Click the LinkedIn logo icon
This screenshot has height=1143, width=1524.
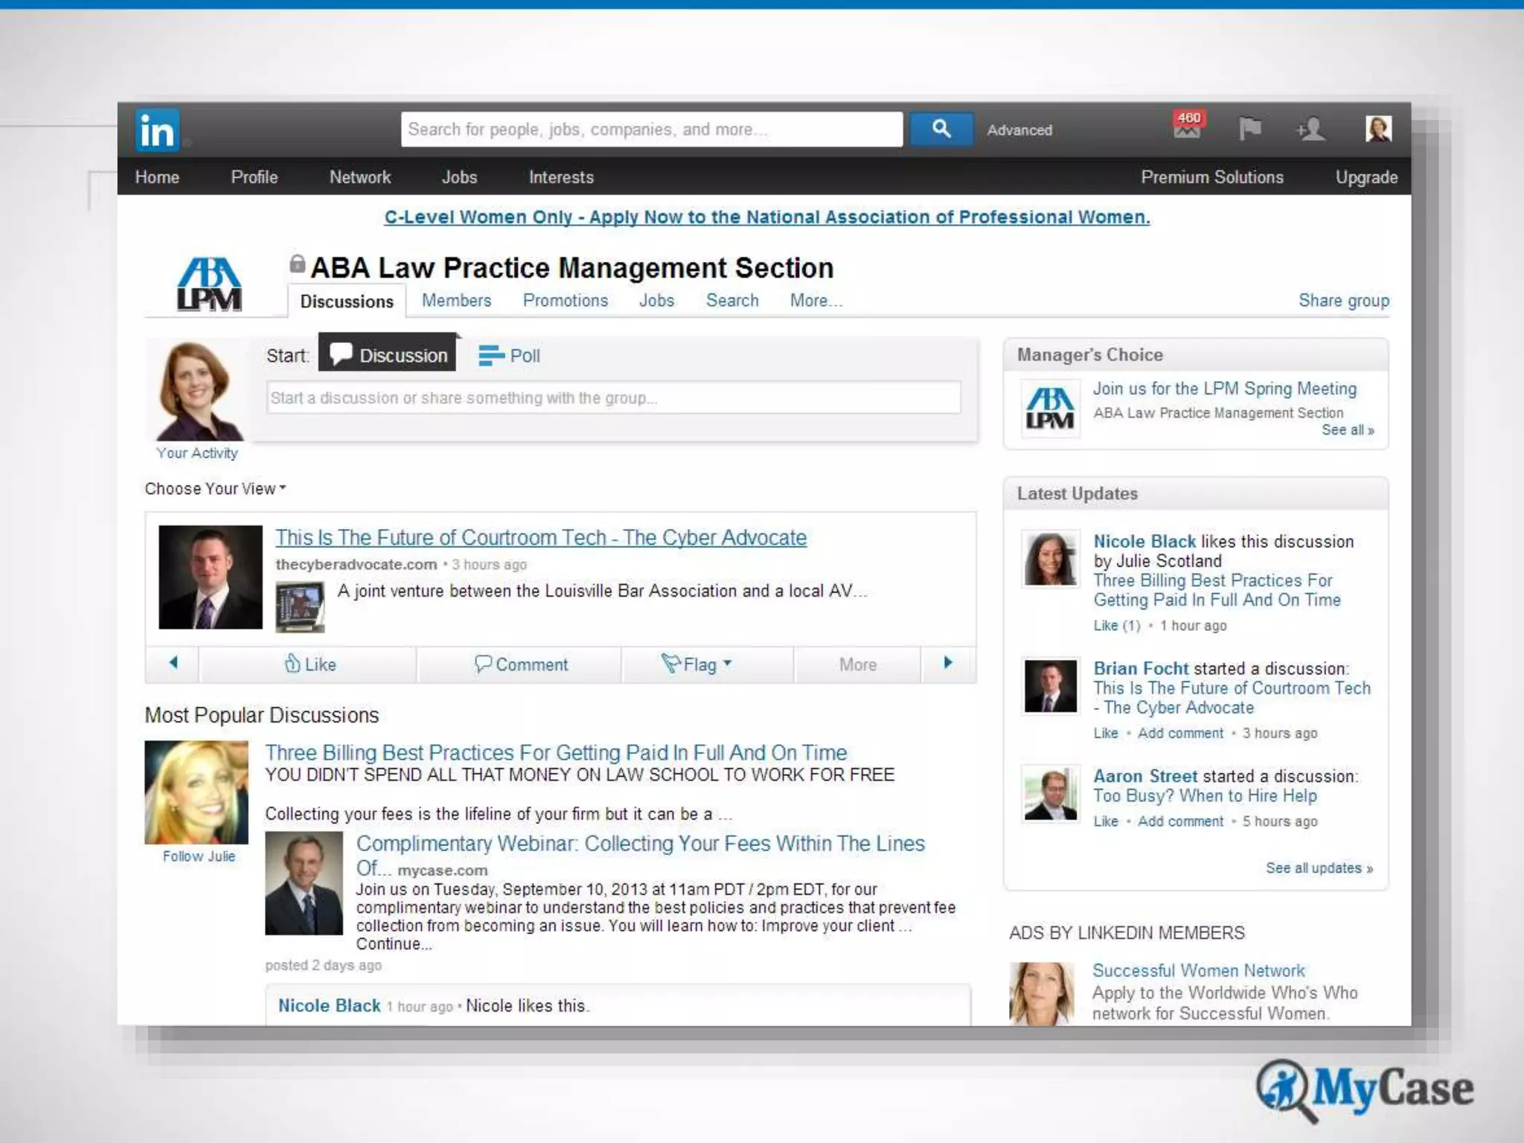pos(157,130)
